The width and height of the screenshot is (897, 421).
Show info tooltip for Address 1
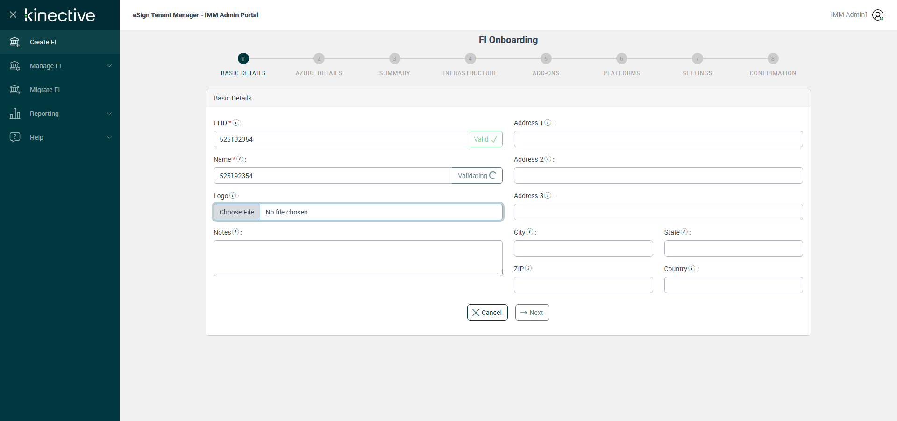[x=548, y=122]
